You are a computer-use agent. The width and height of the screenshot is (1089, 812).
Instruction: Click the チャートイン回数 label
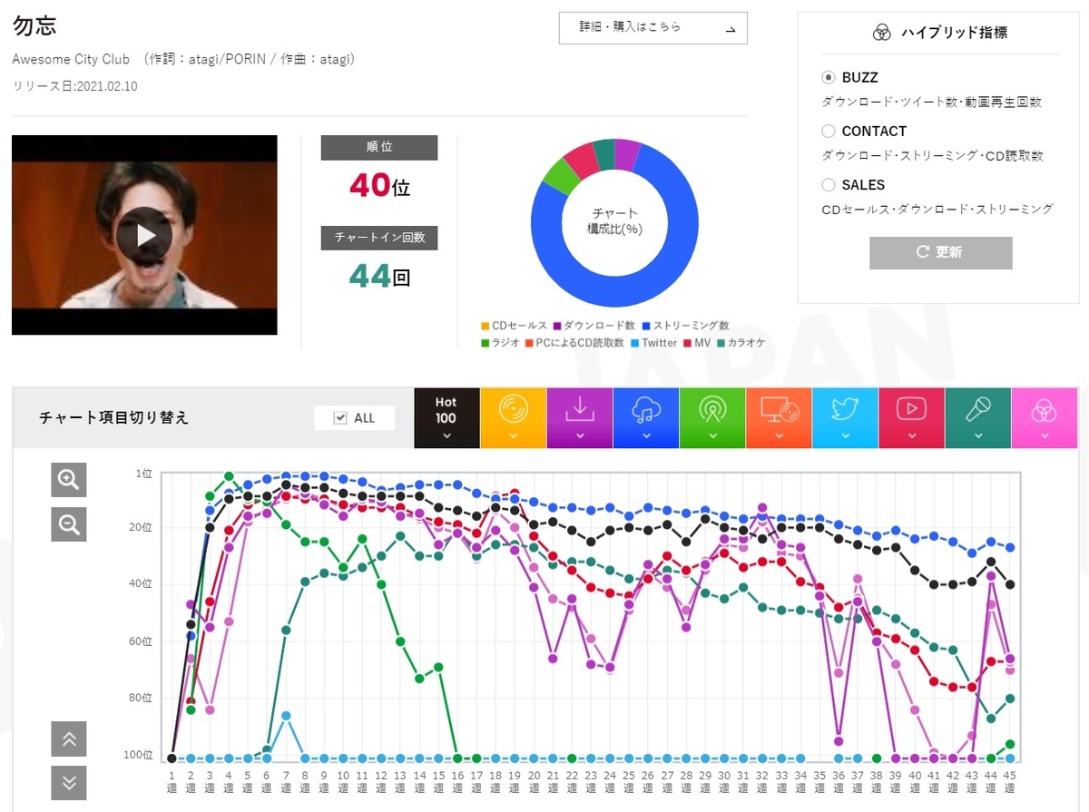click(x=379, y=238)
